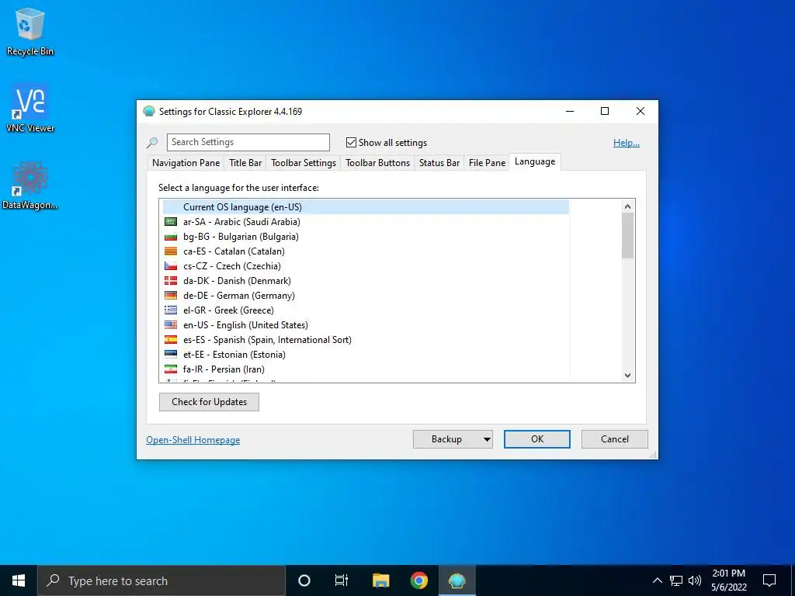
Task: Open the Backup dropdown arrow
Action: 487,439
